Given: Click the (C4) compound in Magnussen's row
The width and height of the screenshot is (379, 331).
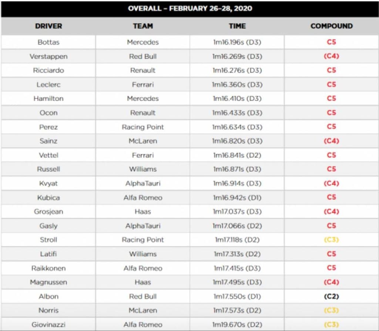Looking at the screenshot, I should tap(331, 282).
